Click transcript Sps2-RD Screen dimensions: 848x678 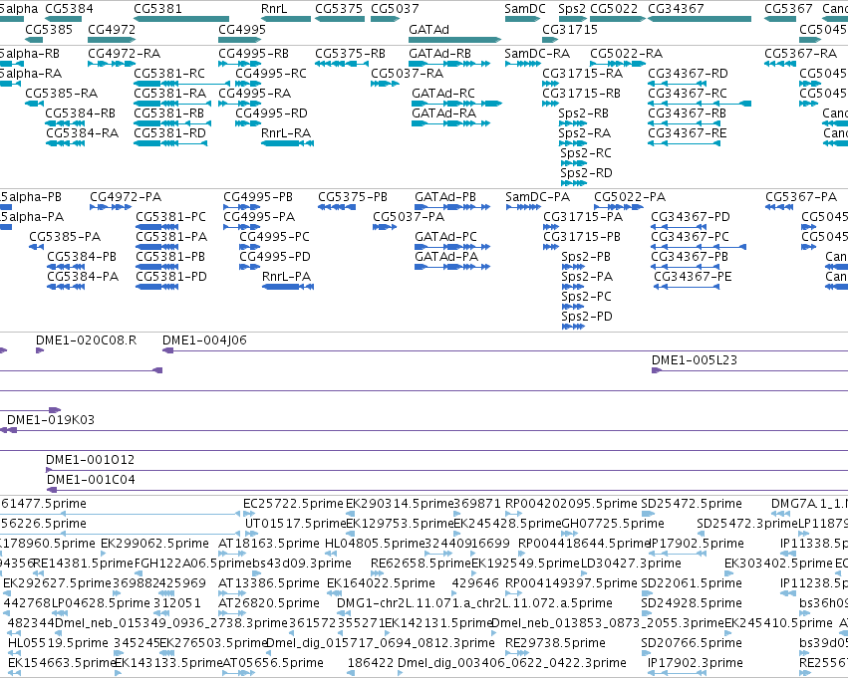pyautogui.click(x=586, y=173)
